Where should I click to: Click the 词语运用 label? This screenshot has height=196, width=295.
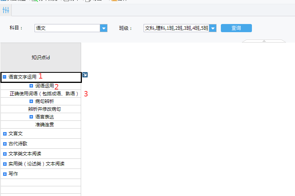click(x=45, y=86)
